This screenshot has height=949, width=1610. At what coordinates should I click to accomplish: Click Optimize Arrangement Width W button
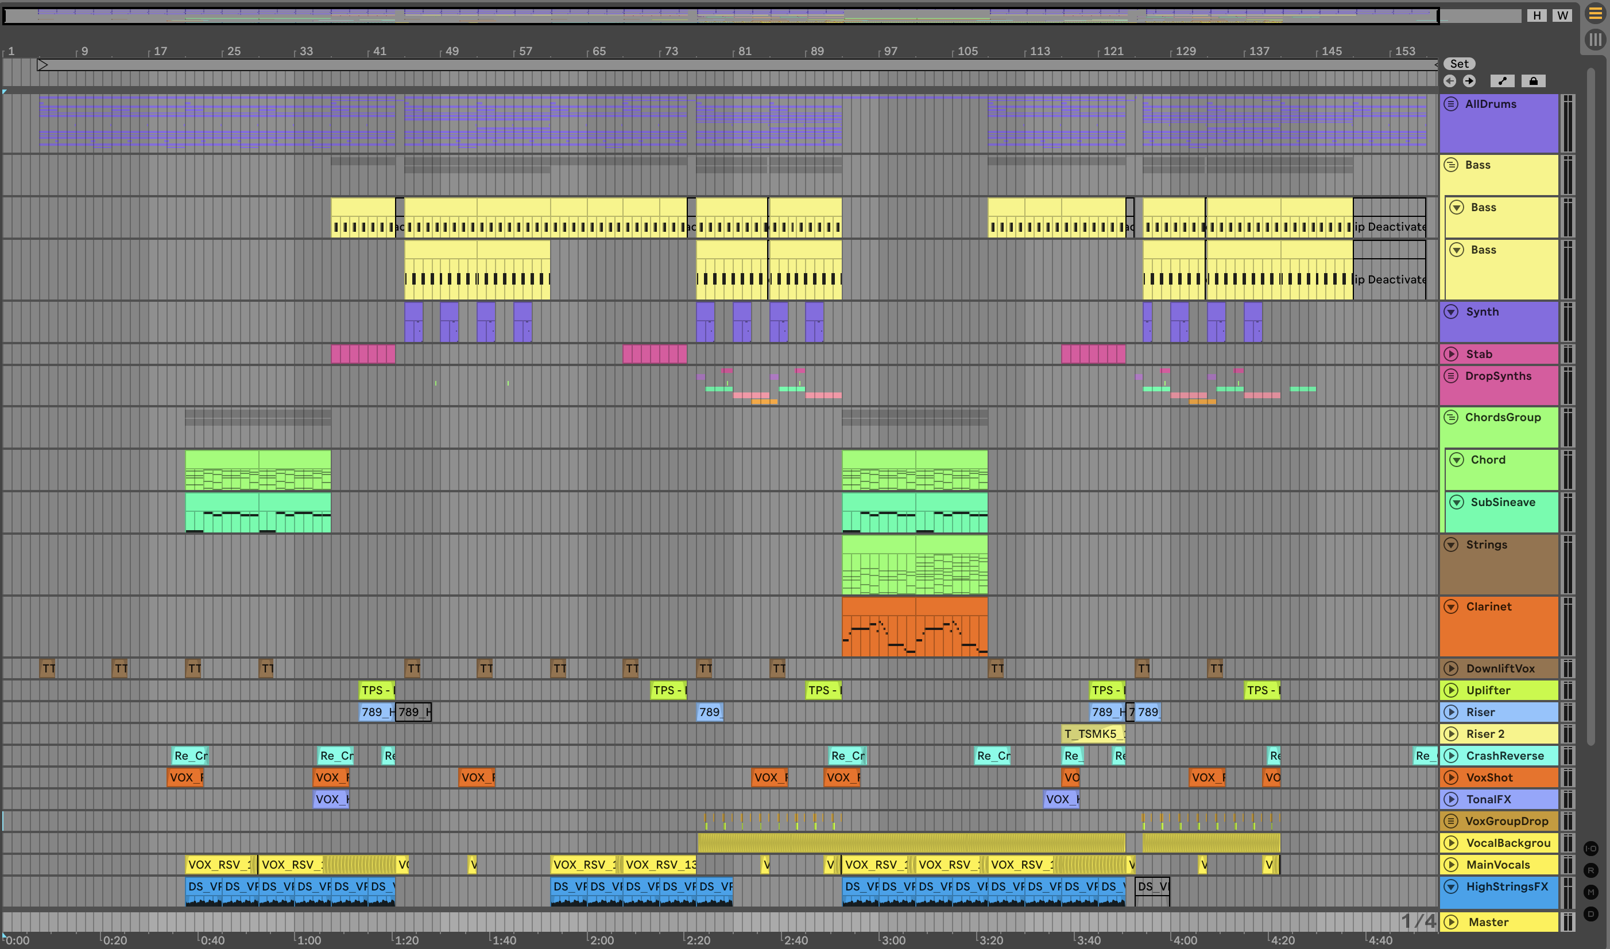coord(1563,15)
